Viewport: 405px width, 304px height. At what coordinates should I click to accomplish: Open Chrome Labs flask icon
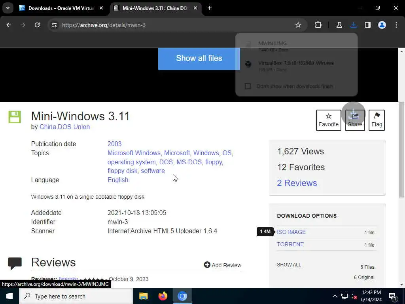pyautogui.click(x=339, y=25)
